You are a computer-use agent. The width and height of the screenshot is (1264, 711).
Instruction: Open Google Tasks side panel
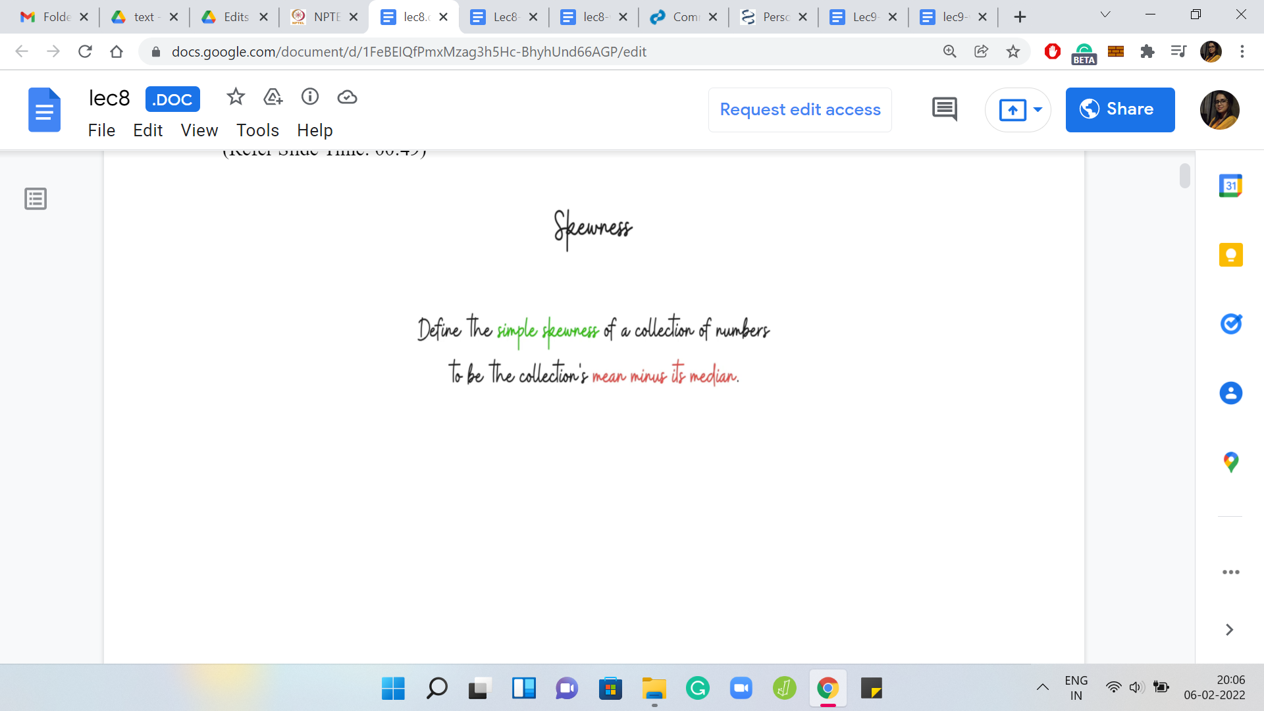click(1230, 324)
